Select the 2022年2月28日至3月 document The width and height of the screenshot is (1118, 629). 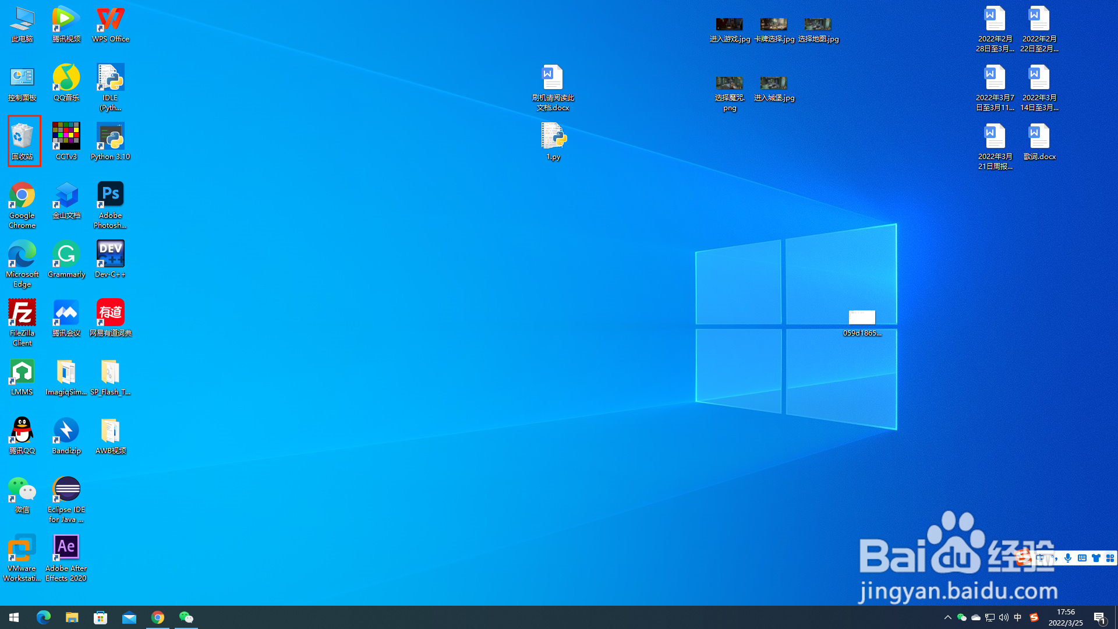pyautogui.click(x=995, y=29)
